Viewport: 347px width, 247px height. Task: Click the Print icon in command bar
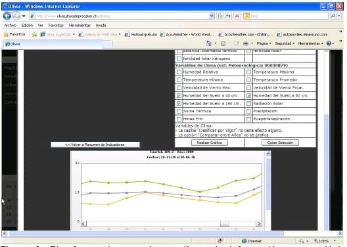(x=246, y=43)
